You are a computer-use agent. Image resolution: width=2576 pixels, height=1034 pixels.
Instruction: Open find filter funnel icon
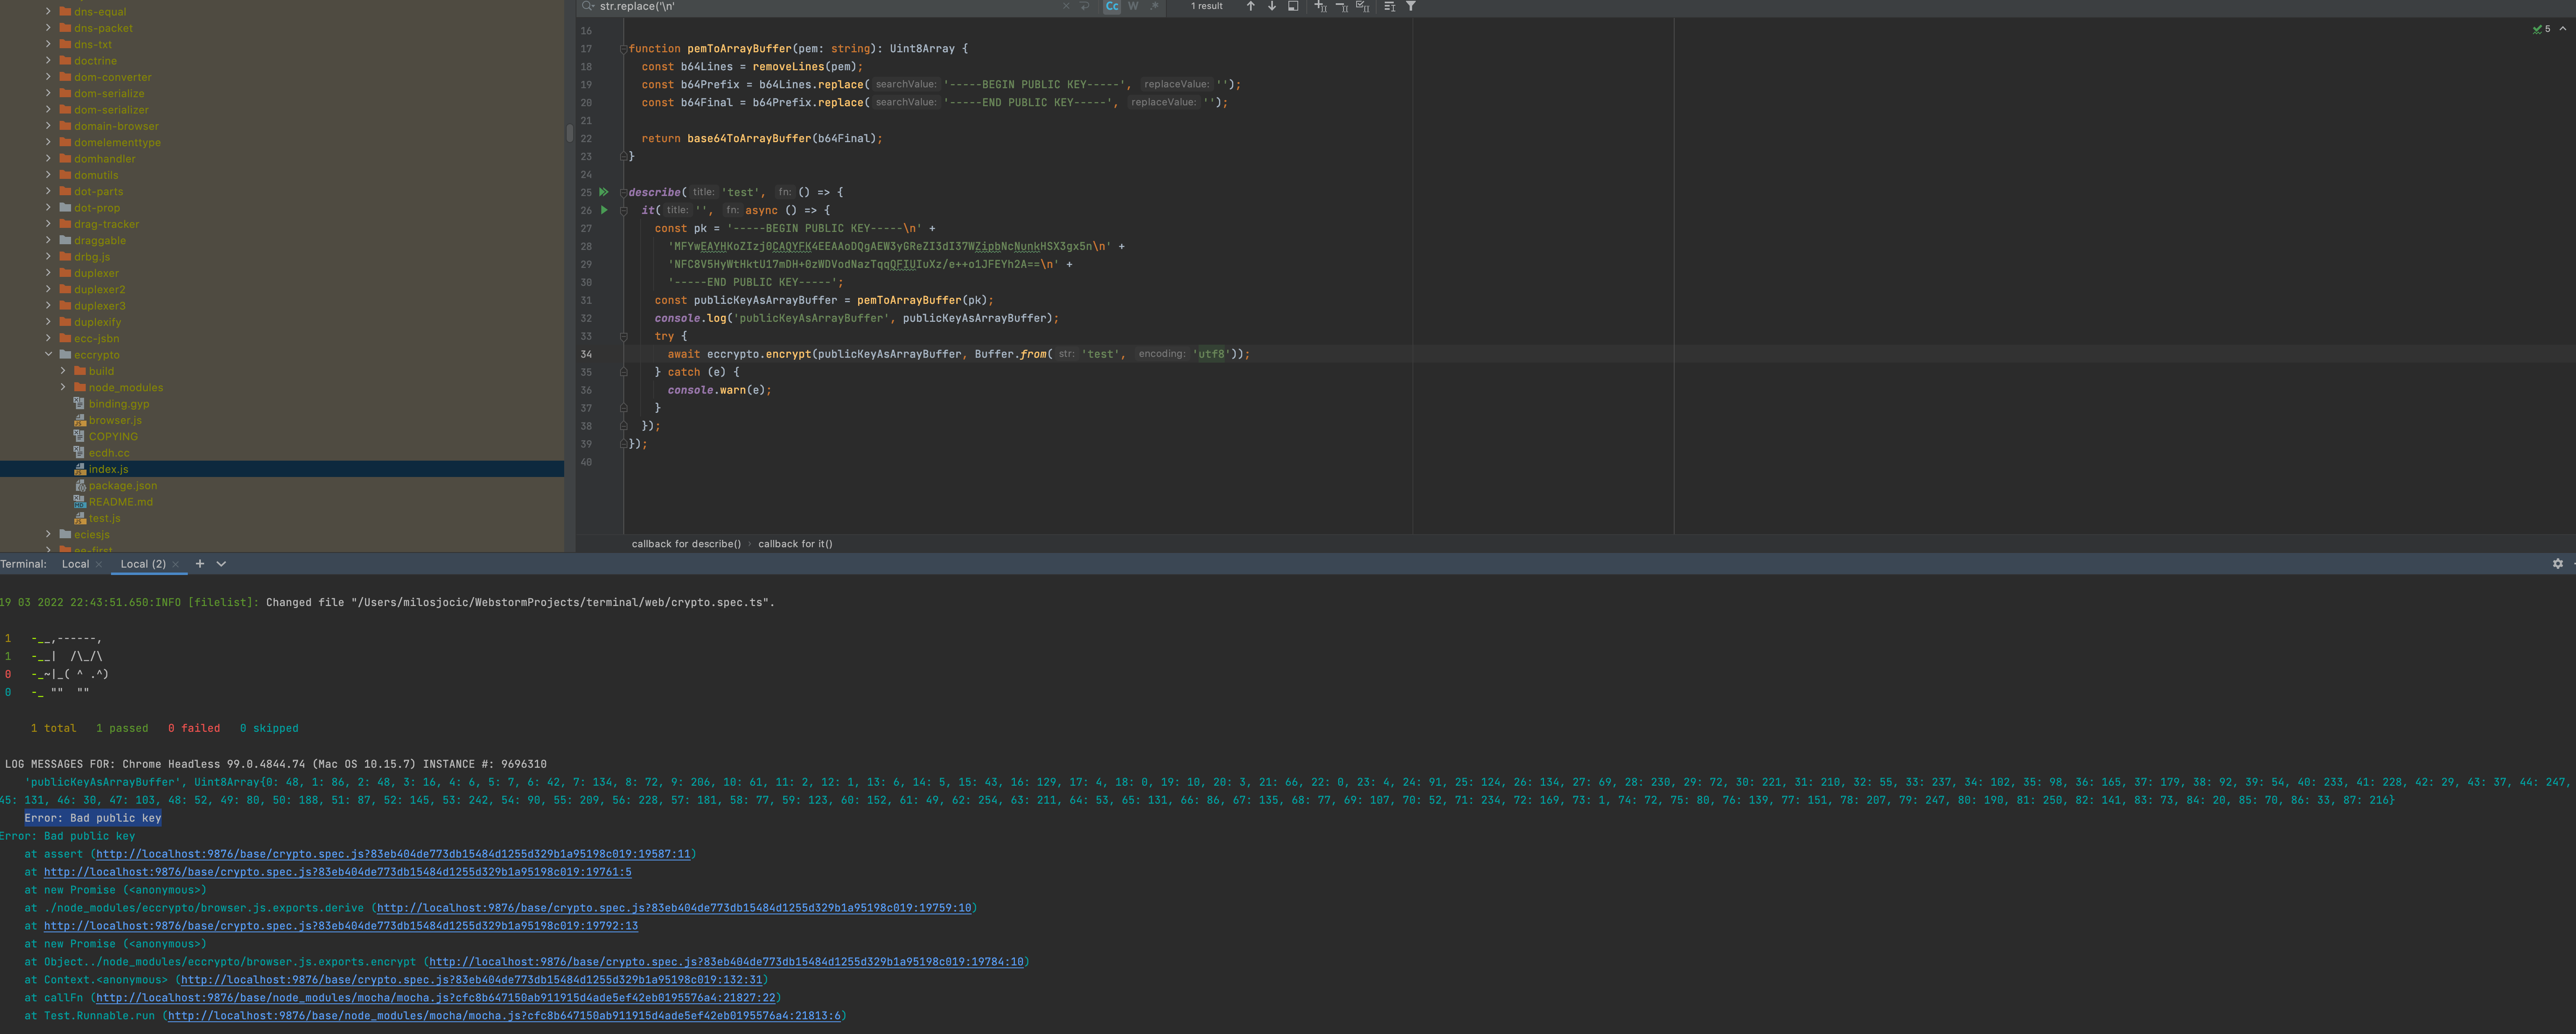1411,6
